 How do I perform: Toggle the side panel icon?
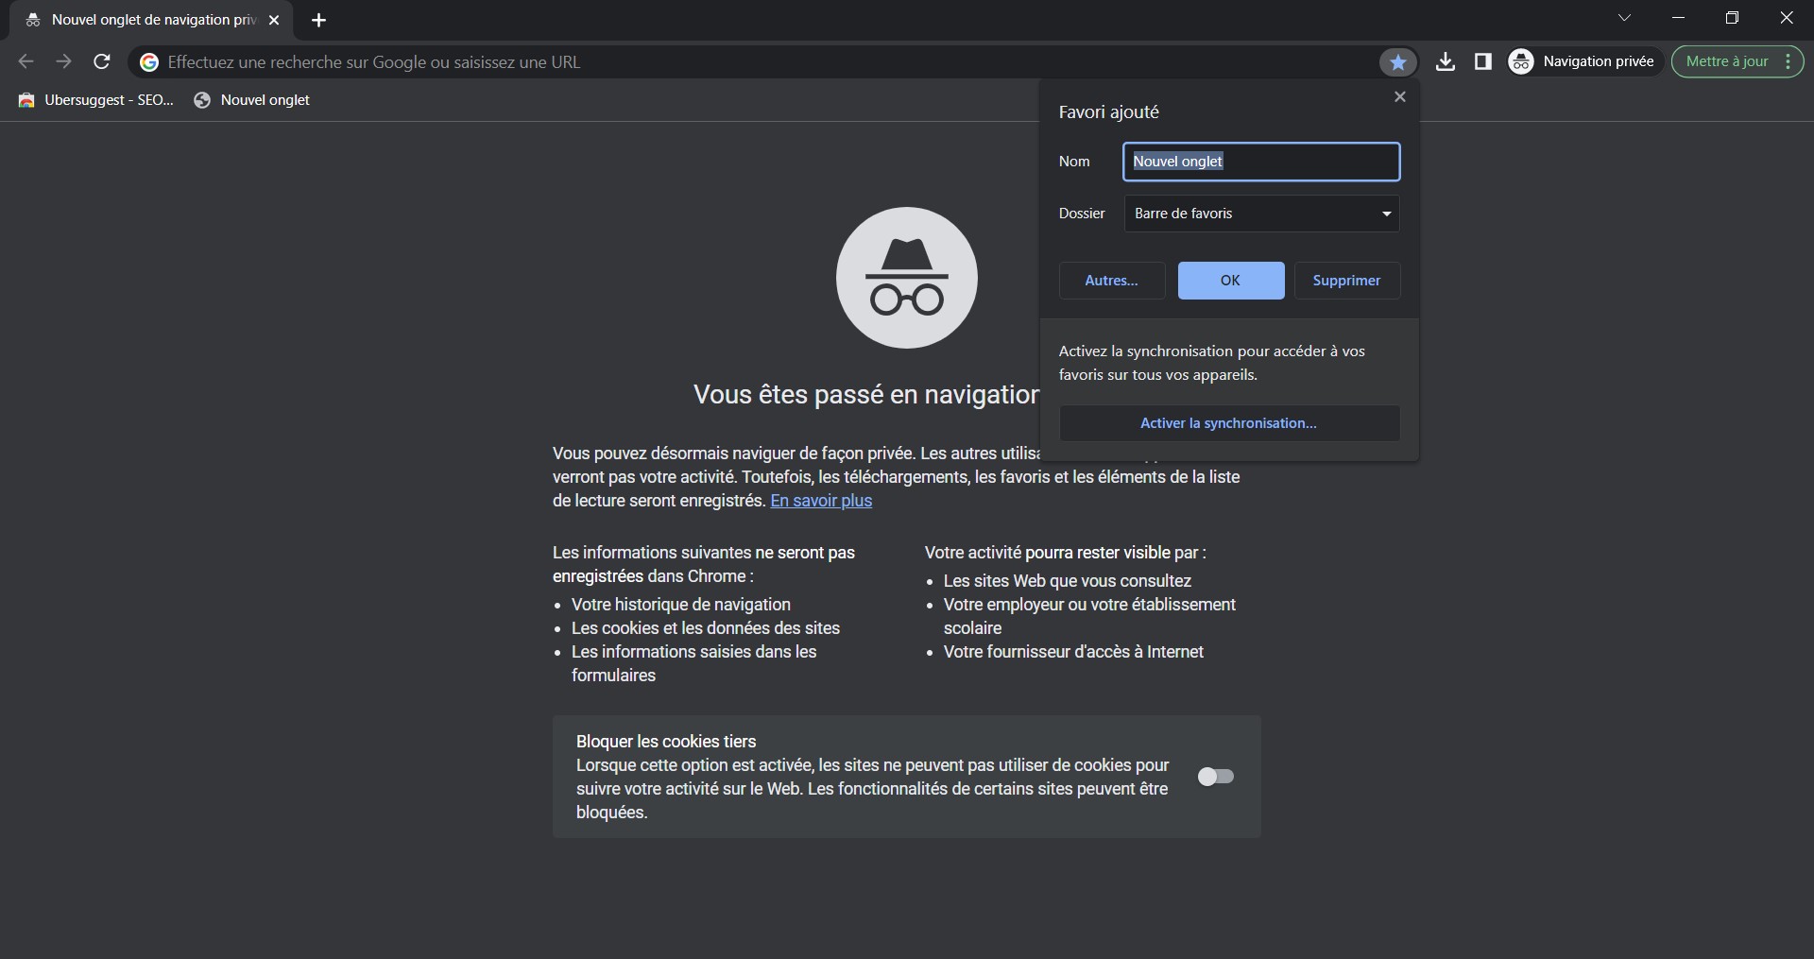1482,62
